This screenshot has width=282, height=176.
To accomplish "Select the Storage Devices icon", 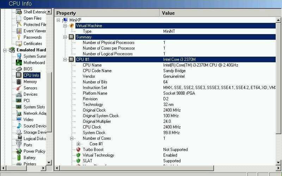I will [19, 132].
